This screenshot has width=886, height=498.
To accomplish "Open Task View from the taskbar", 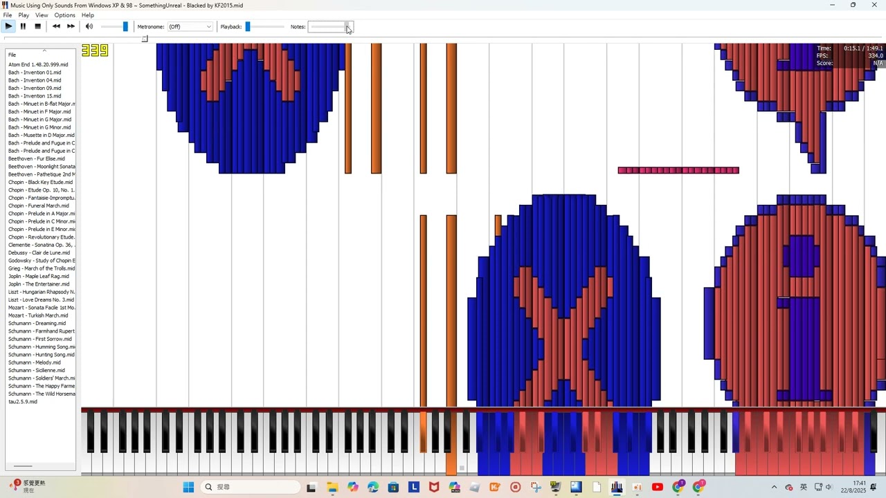I will 311,487.
